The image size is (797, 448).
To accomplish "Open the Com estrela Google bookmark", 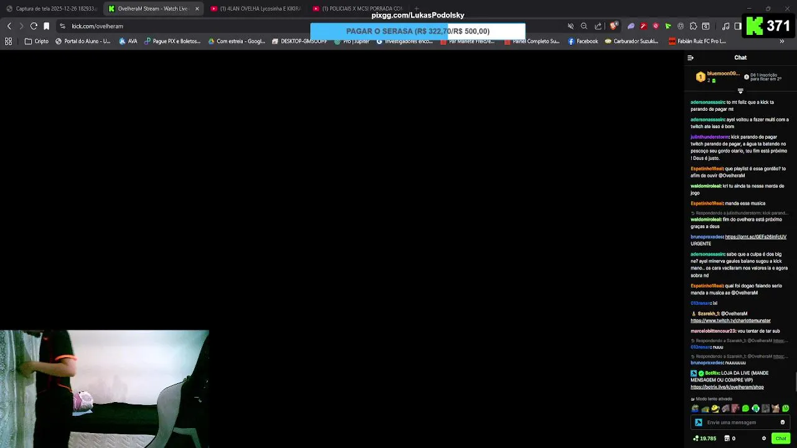I will pyautogui.click(x=237, y=41).
